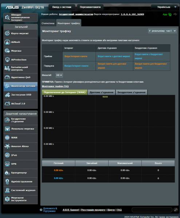This screenshot has width=180, height=218.
Task: Switch to Бездротове з'єднання graph tab
Action: coord(132,92)
